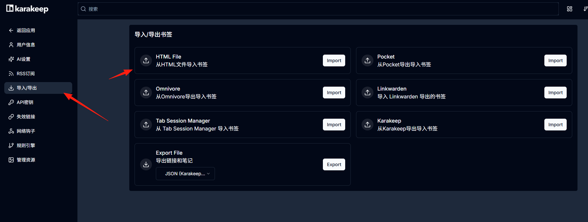Click the download icon beside Export File
Viewport: 588px width, 222px height.
(x=146, y=164)
